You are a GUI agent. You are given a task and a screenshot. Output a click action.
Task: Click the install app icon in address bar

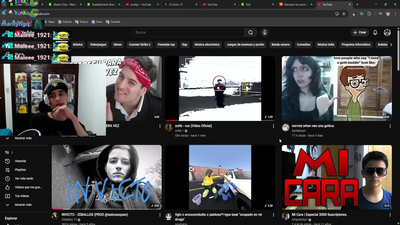[337, 14]
